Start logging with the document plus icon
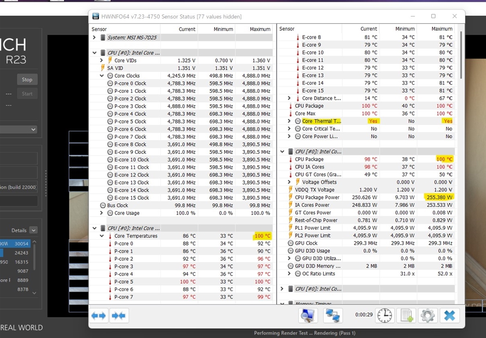This screenshot has width=486, height=338. 407,315
